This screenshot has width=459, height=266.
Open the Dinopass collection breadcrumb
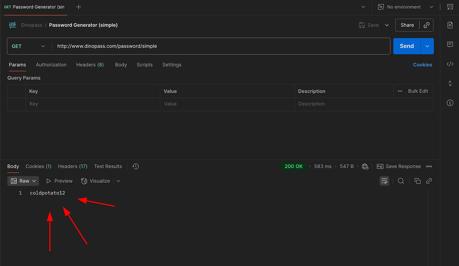[x=32, y=25]
